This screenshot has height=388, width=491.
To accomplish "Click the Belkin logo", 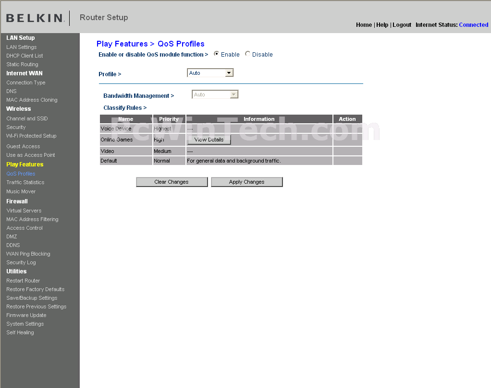I will click(36, 18).
